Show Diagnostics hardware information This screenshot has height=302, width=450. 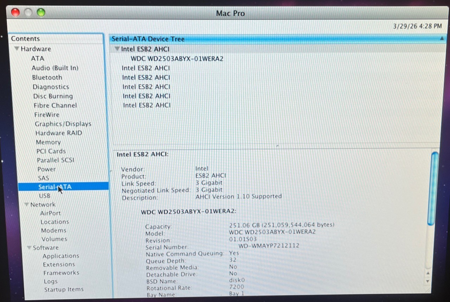point(51,87)
